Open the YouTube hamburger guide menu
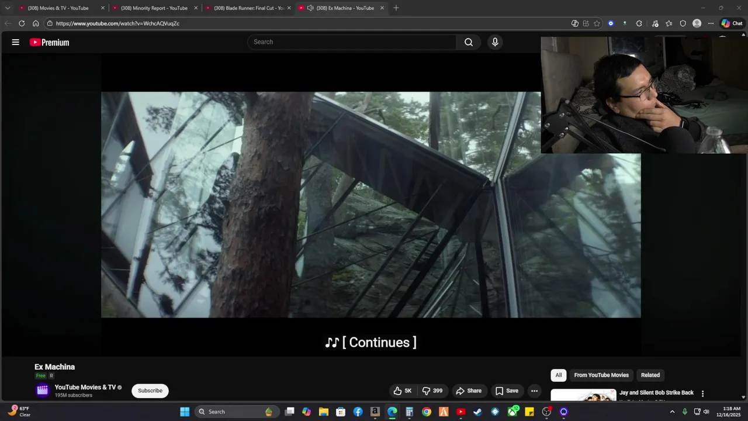This screenshot has height=421, width=748. pyautogui.click(x=16, y=42)
